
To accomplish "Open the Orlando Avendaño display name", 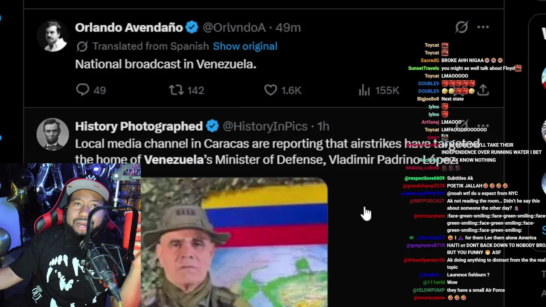I will pos(129,27).
